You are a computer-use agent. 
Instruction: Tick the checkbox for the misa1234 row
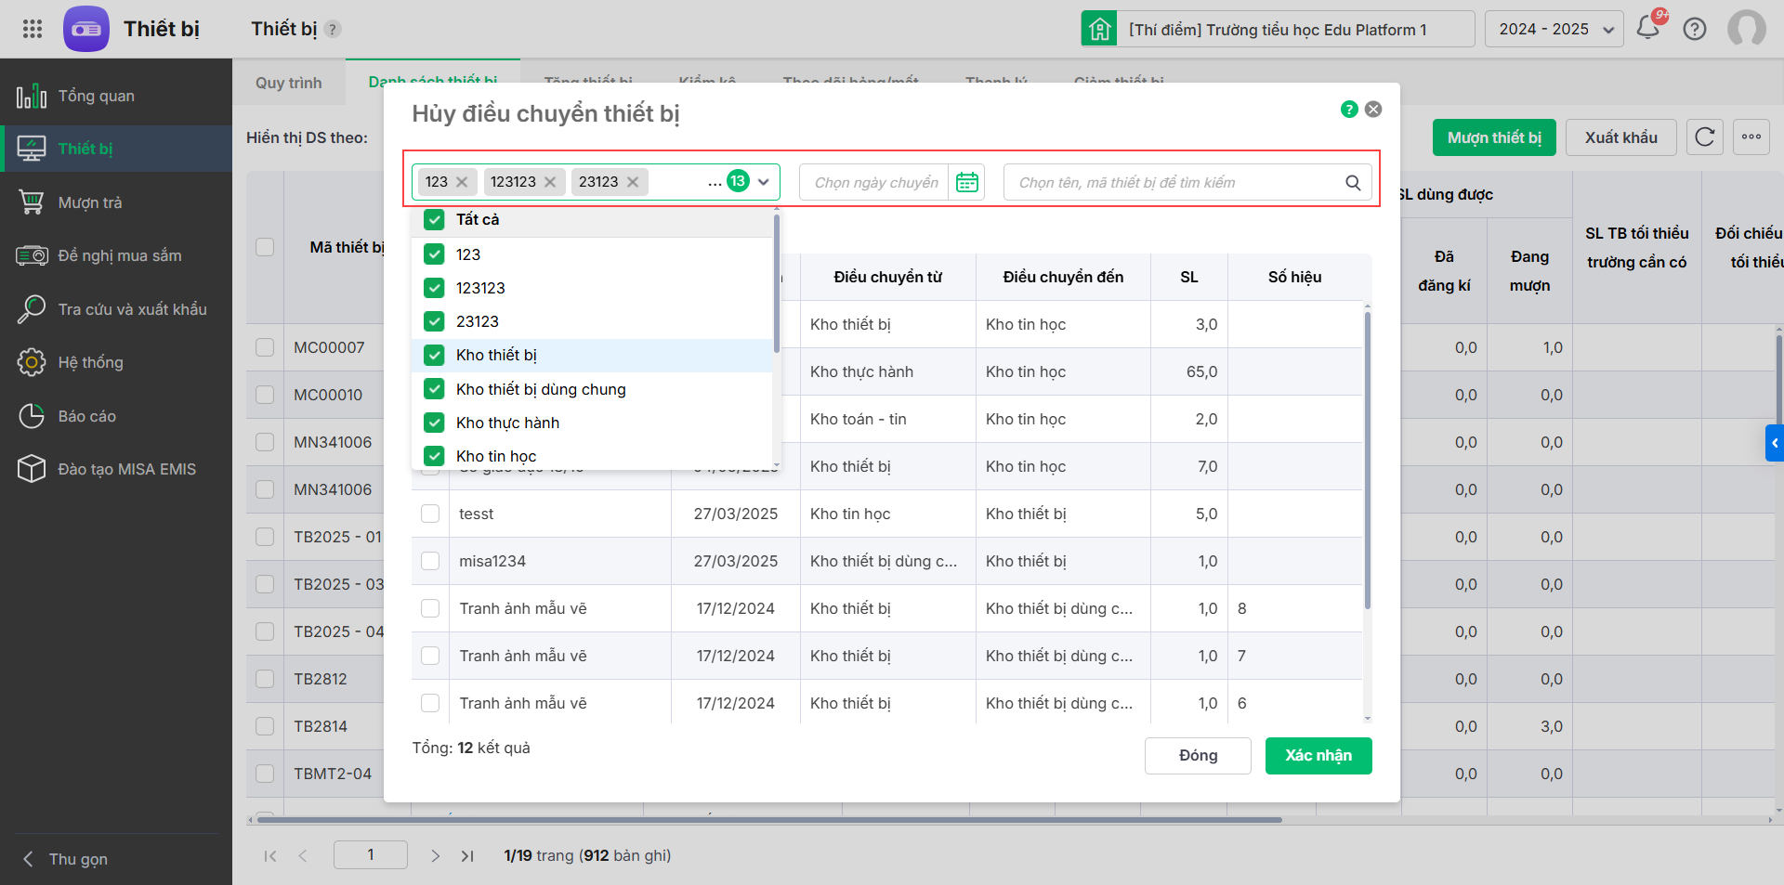[x=430, y=561]
